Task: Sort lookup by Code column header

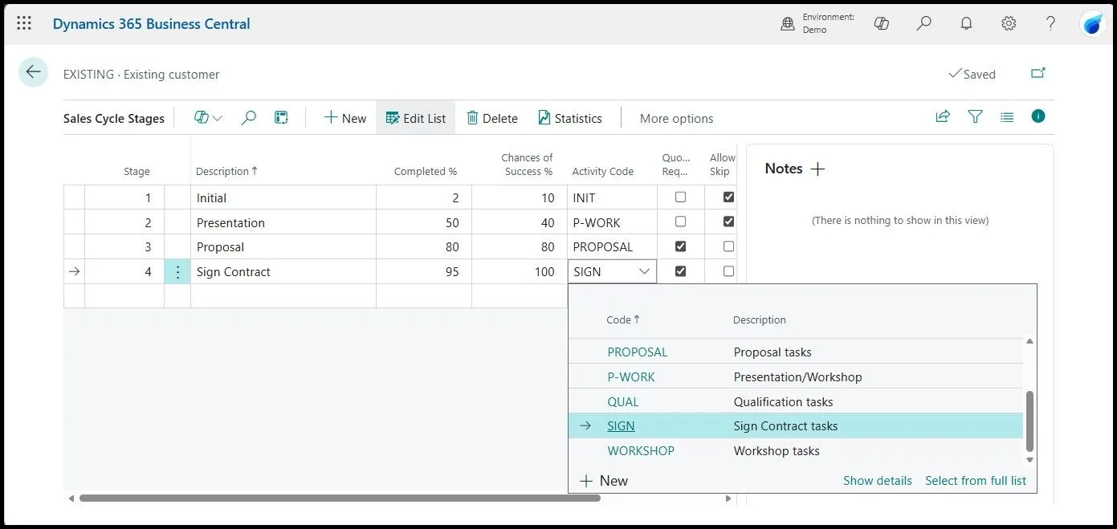Action: [623, 319]
